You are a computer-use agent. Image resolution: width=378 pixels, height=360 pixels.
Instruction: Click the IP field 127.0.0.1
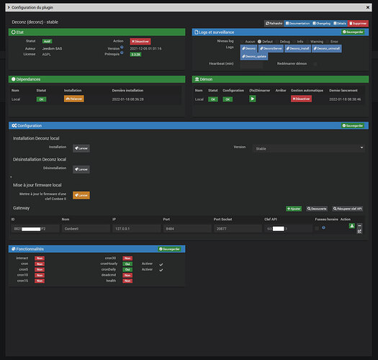137,228
